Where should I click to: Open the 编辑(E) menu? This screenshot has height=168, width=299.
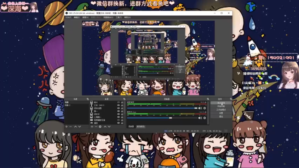(x=77, y=17)
